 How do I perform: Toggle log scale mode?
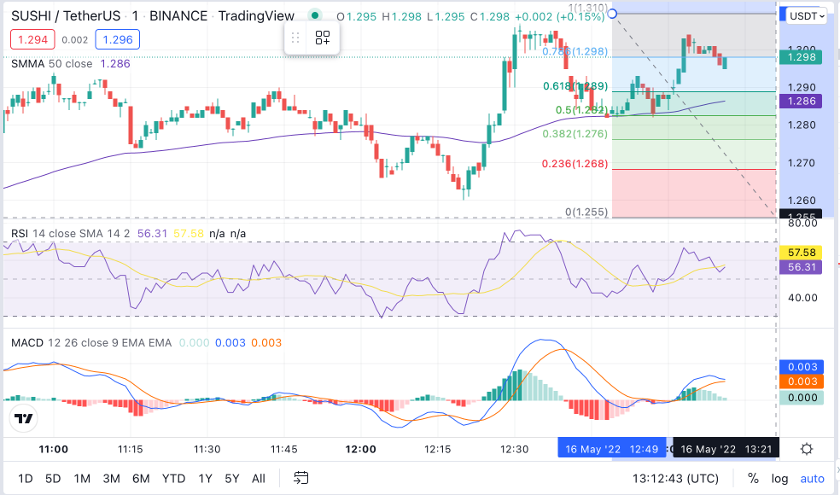779,479
